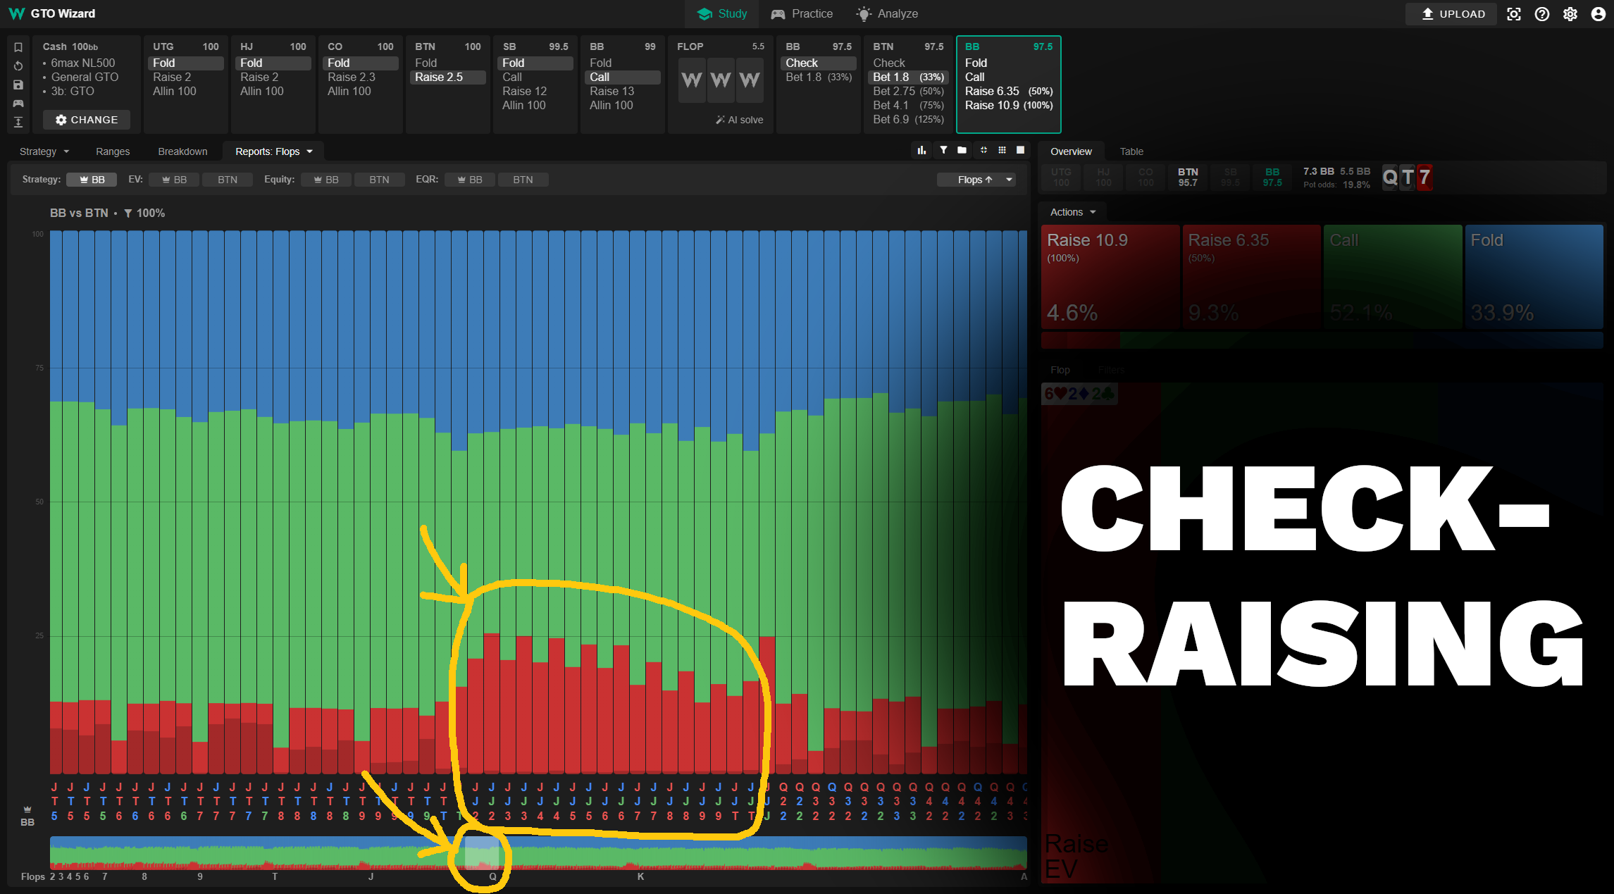Viewport: 1614px width, 894px height.
Task: Open the help question-mark icon
Action: pos(1542,14)
